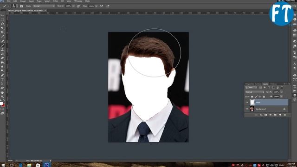Select the Brush tool in toolbox
297x167 pixels.
(x=2, y=45)
